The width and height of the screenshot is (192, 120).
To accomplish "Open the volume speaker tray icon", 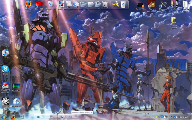I will 177,117.
